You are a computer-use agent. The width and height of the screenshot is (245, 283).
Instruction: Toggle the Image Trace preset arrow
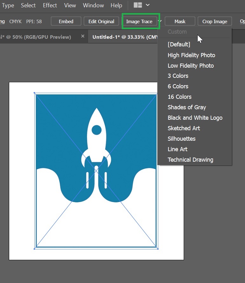tap(160, 22)
